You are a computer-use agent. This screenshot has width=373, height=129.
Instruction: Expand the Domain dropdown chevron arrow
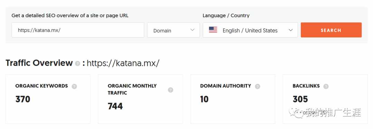(x=192, y=30)
